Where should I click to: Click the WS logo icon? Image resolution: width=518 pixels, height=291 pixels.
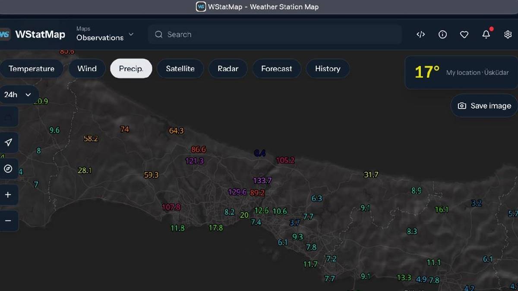tap(5, 34)
